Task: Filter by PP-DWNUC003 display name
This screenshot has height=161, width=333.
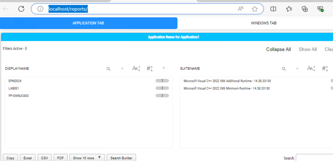Action: click(x=19, y=96)
